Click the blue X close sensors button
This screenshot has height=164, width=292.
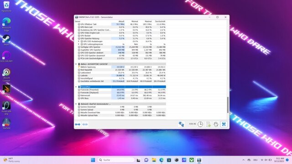point(224,124)
